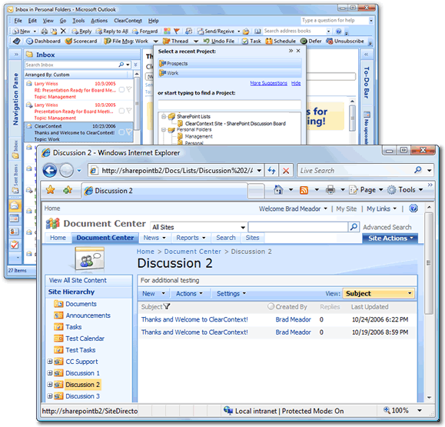Click Unsubscribe in the ClearContext toolbar
The height and width of the screenshot is (427, 445).
click(345, 42)
